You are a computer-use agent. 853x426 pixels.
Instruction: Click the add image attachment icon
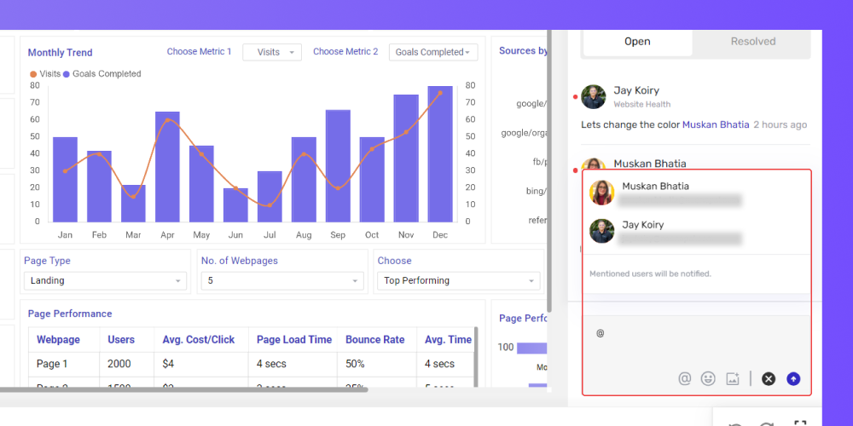[x=733, y=379]
